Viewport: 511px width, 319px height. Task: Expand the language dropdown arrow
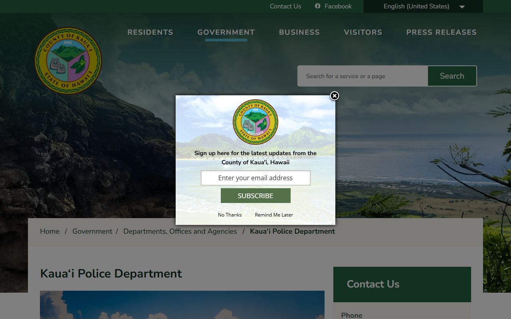pyautogui.click(x=462, y=7)
